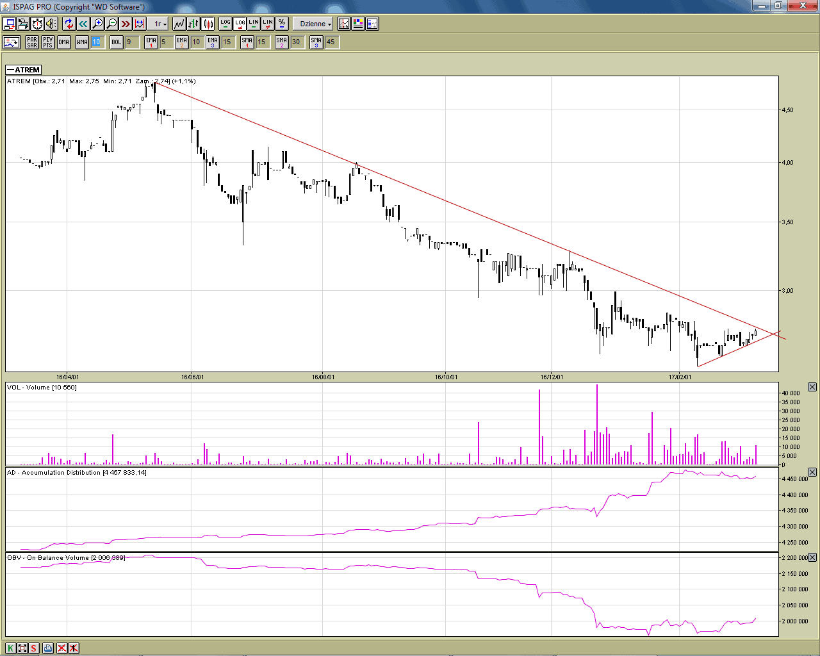
Task: Click the percent scale button
Action: click(282, 24)
